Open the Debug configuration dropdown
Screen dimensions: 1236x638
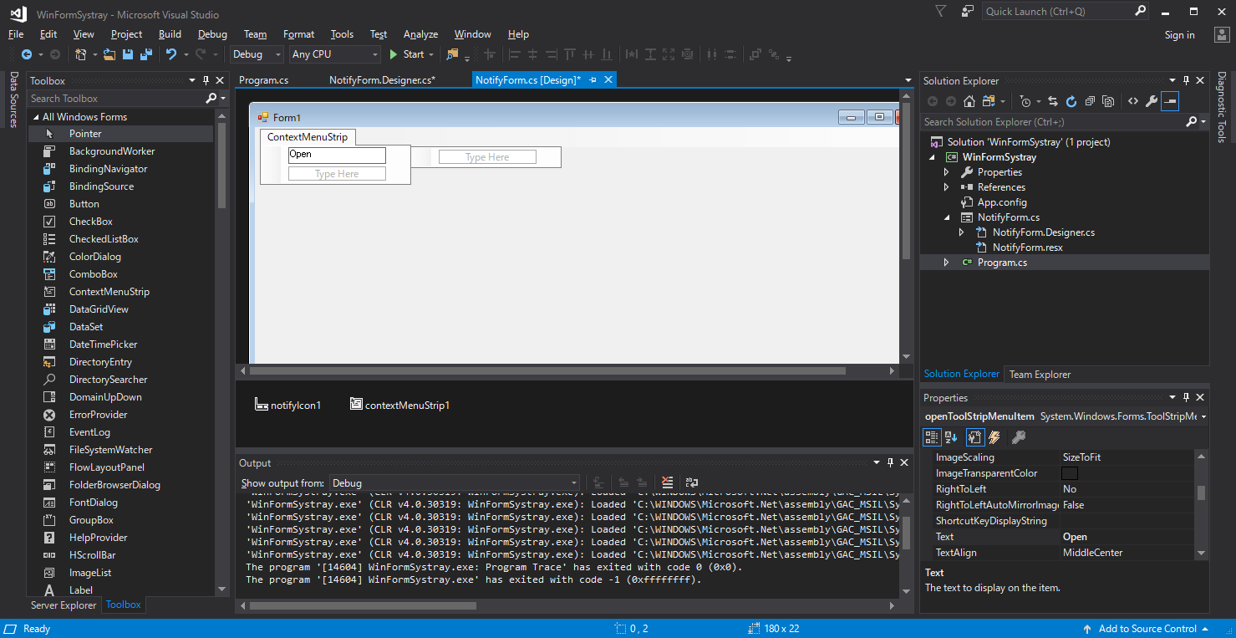coord(257,54)
